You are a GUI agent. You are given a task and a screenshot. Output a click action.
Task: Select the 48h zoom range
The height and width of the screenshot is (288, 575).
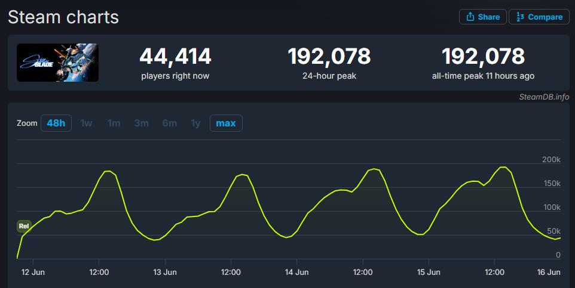point(56,123)
